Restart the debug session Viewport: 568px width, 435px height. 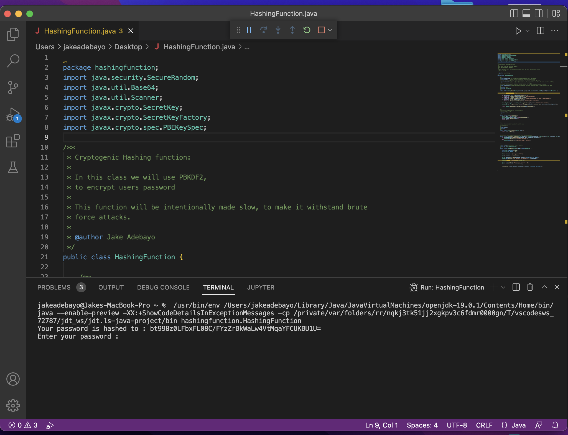click(x=307, y=30)
